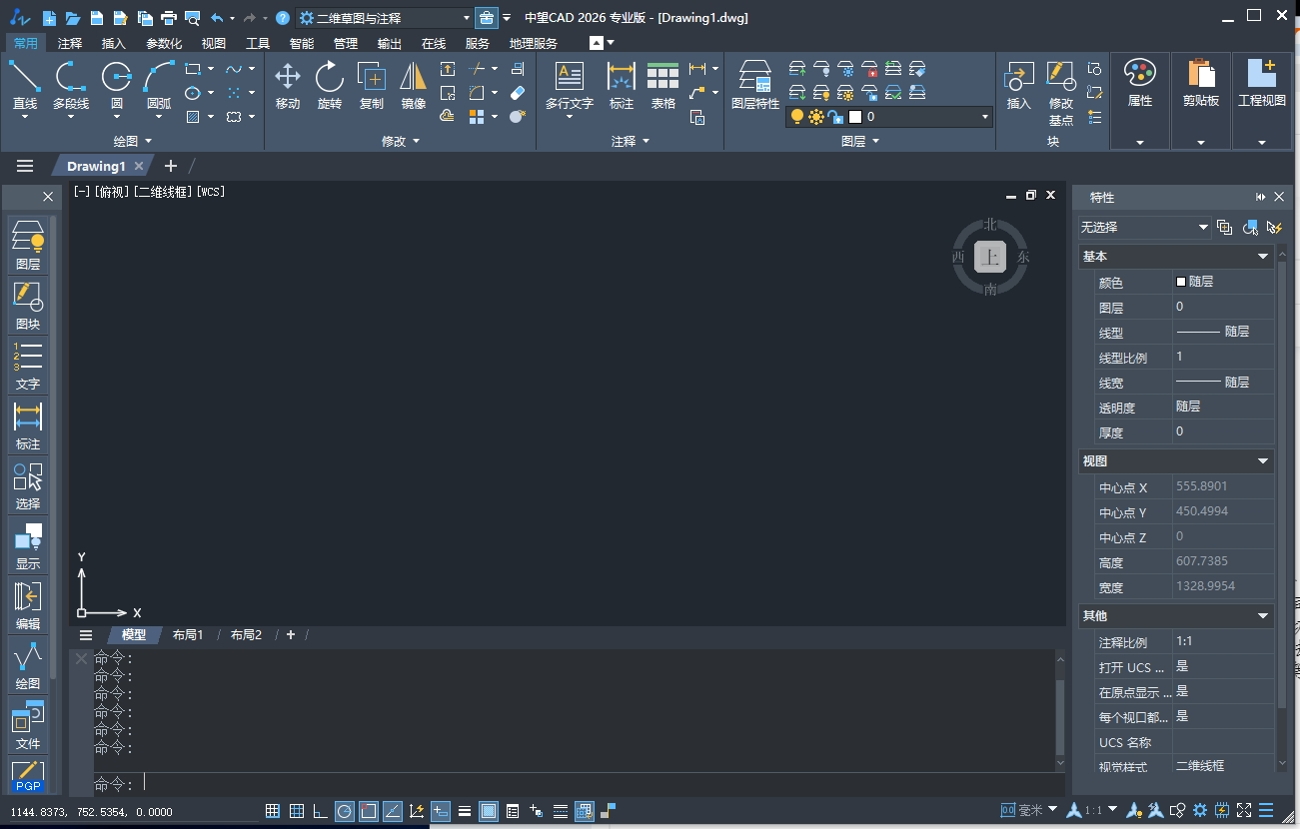Viewport: 1300px width, 829px height.
Task: Switch to the 注释 ribbon tab
Action: tap(70, 43)
